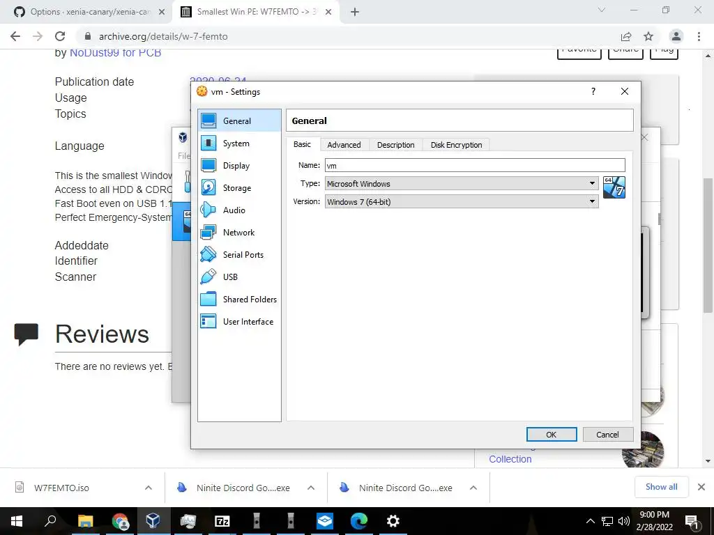Open the Audio settings category icon

coord(208,210)
